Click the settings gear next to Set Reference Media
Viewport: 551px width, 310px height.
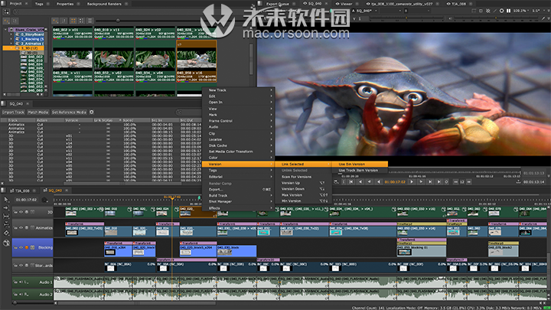(92, 112)
